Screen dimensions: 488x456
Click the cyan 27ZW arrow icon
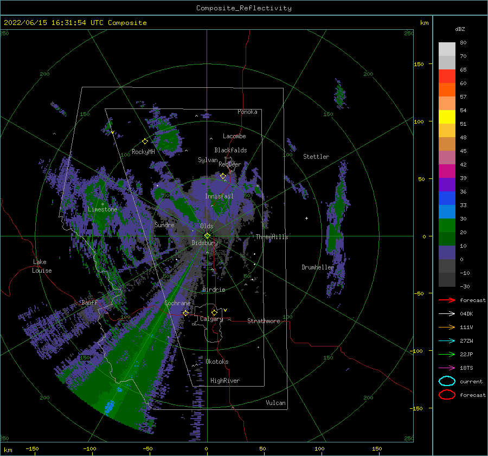447,341
